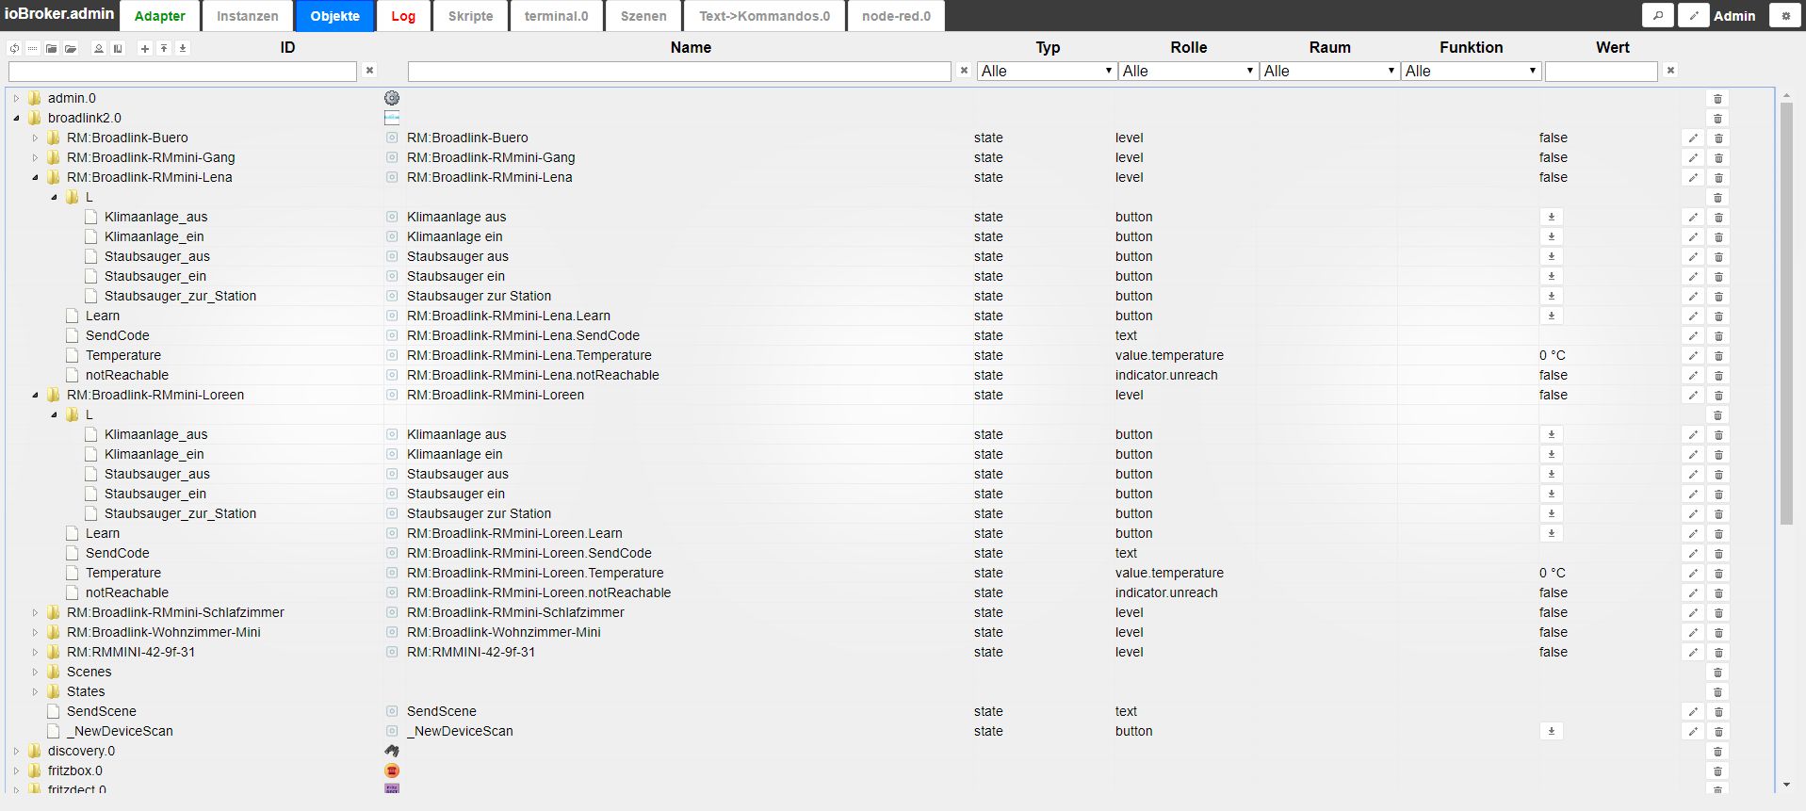
Task: Collapse the broadlink2.0 tree node
Action: [x=16, y=118]
